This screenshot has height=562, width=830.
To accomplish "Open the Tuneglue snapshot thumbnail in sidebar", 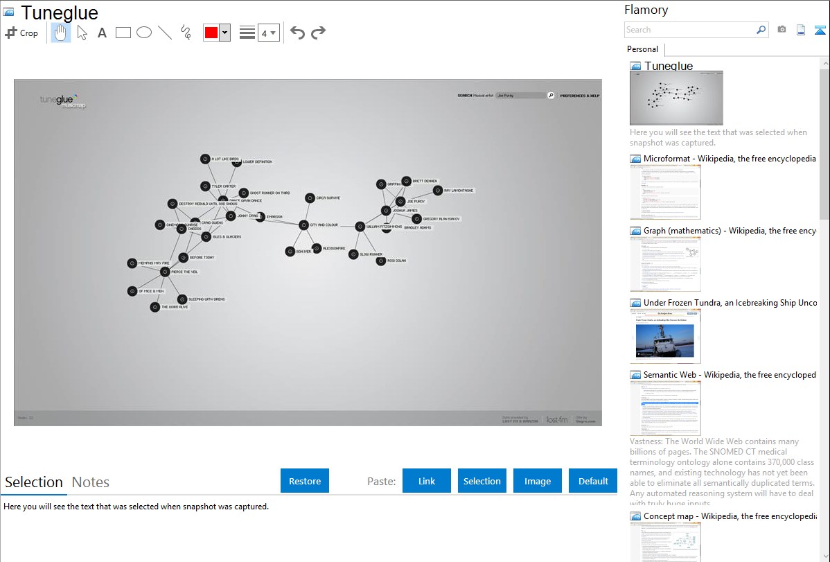I will [x=676, y=98].
